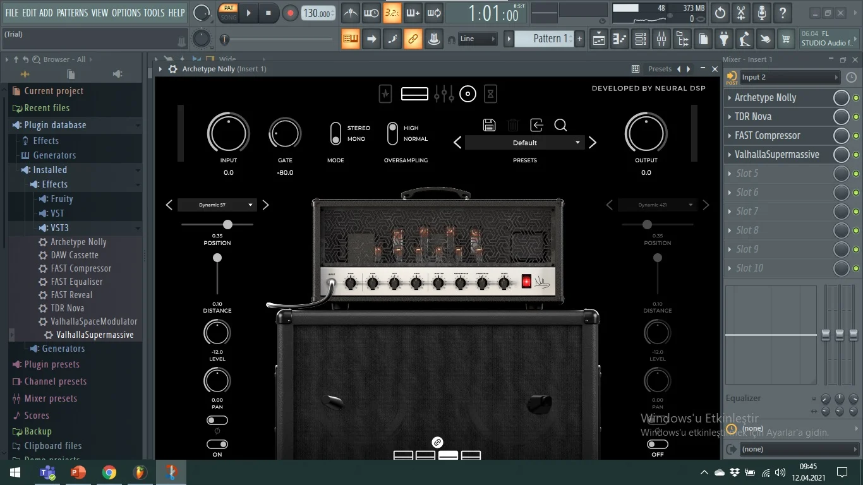This screenshot has width=863, height=485.
Task: Click the metronome icon in toolbar
Action: (351, 13)
